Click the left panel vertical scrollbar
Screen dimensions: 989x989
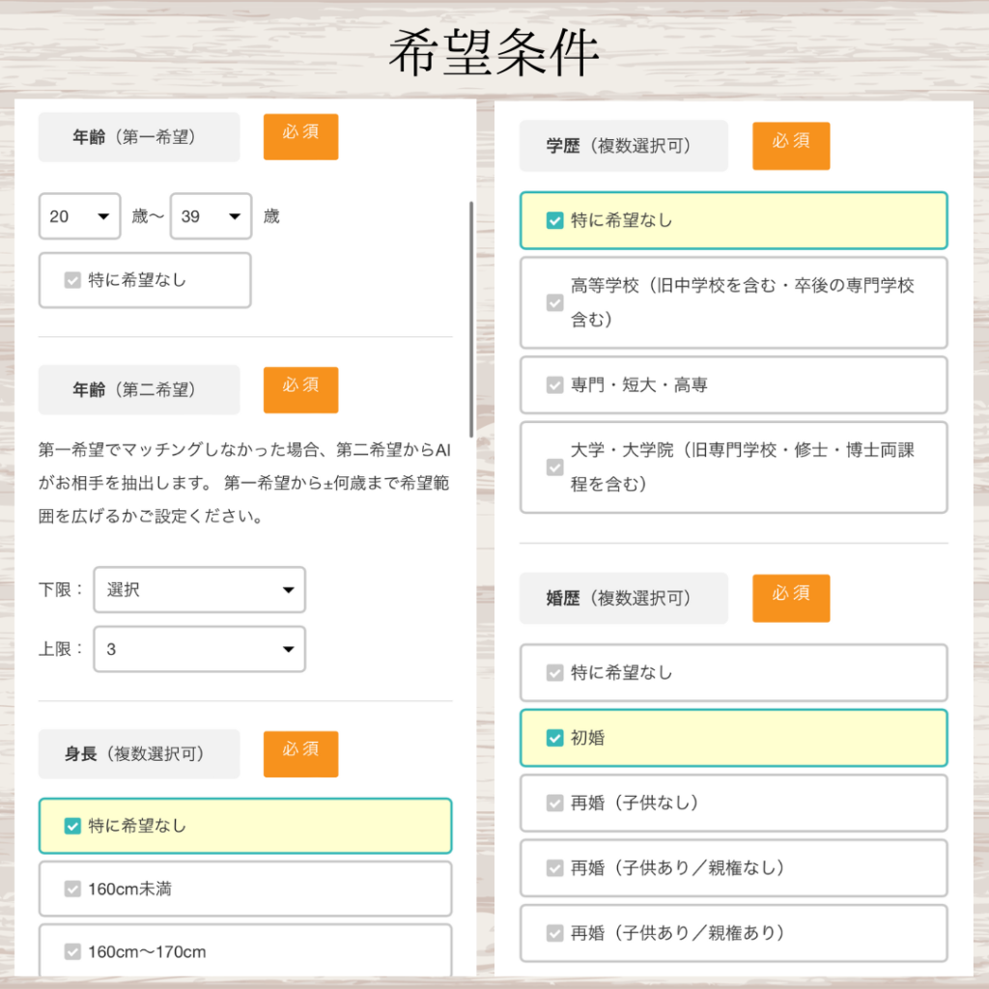coord(470,319)
